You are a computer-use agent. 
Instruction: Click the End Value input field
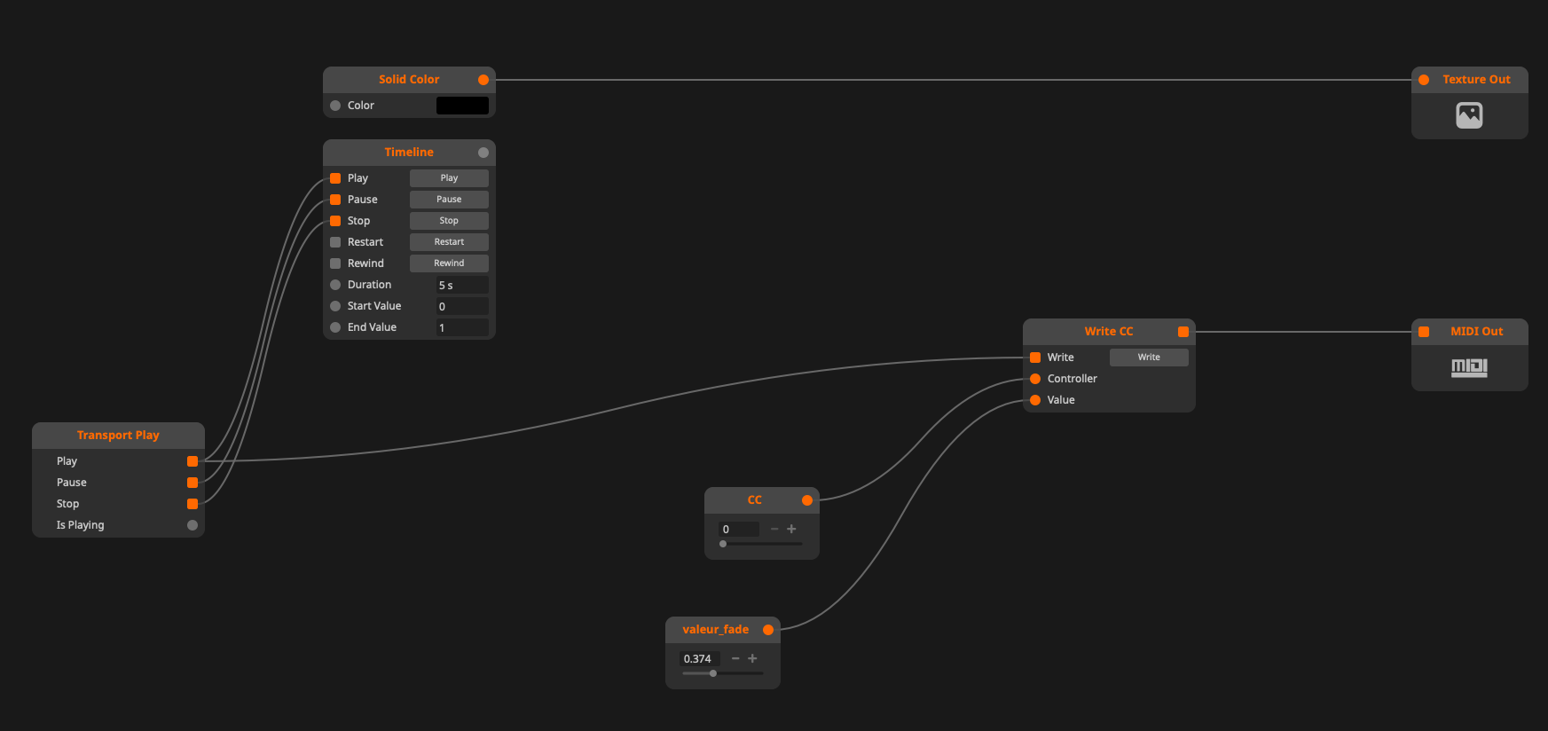461,327
